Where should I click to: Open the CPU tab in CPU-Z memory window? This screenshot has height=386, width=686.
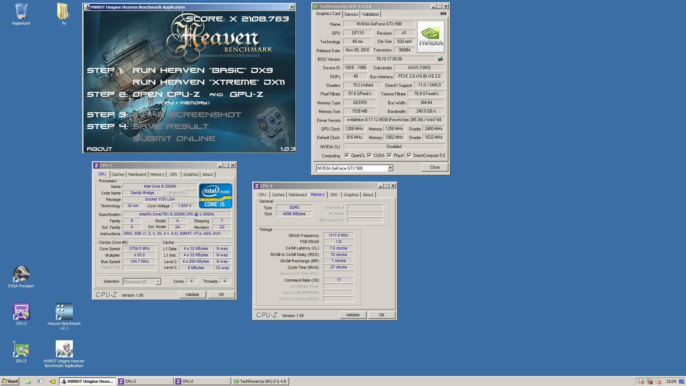[x=262, y=195]
